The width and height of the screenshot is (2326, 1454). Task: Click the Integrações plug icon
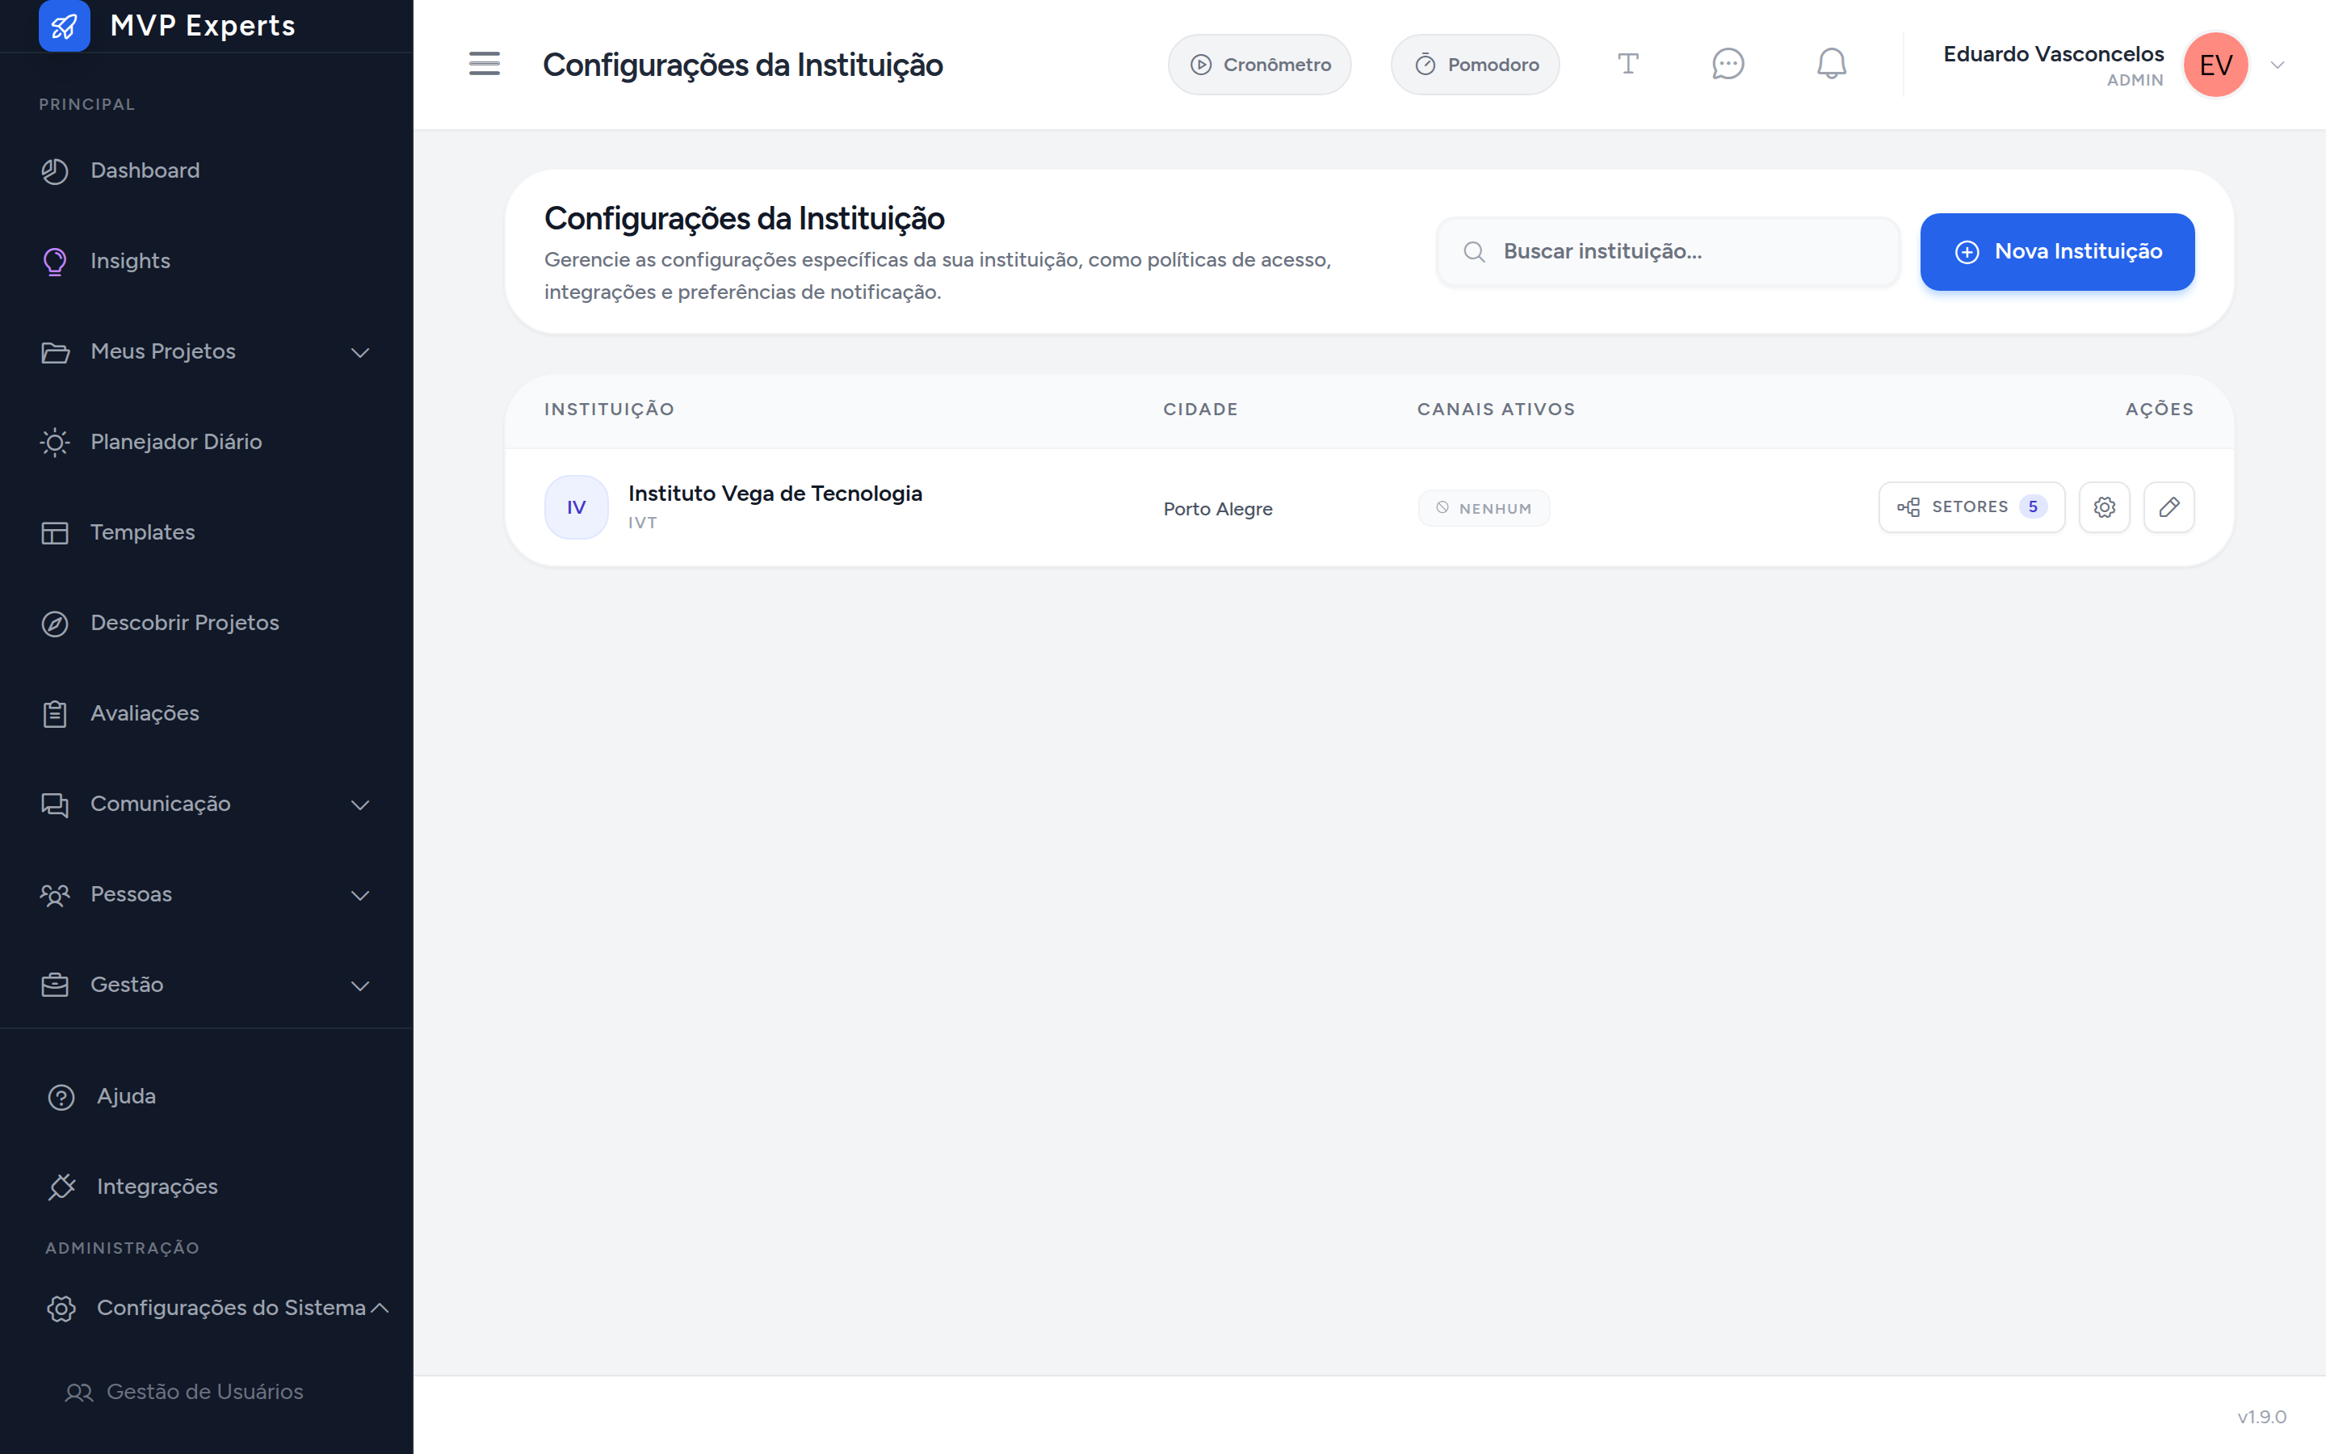(61, 1187)
